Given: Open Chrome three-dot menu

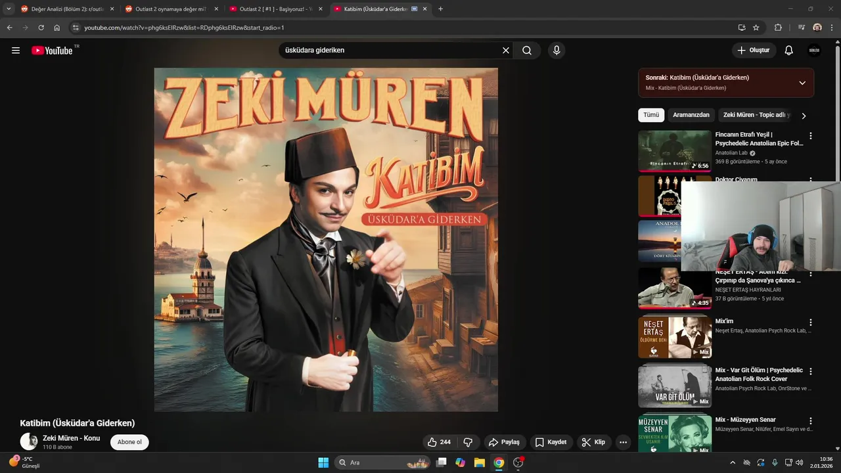Looking at the screenshot, I should [x=832, y=28].
